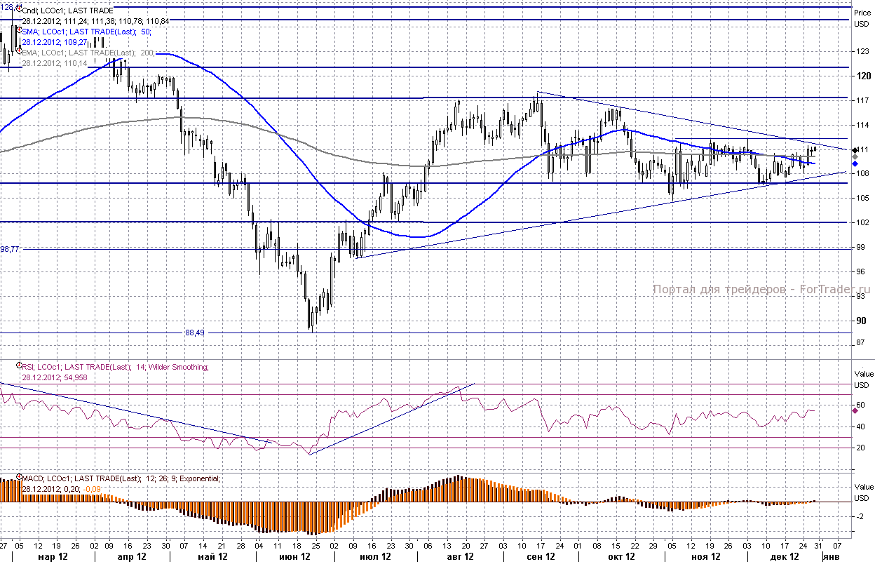Click the EMA value 110,14 line

[55, 63]
